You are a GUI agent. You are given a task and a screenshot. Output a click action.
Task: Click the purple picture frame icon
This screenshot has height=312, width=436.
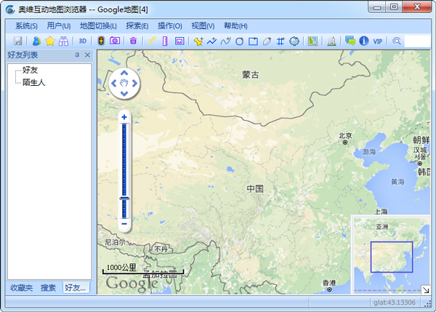click(x=179, y=41)
